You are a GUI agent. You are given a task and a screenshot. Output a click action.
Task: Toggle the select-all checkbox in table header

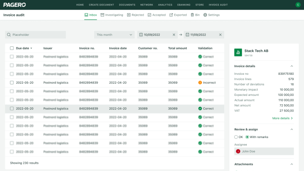(x=12, y=48)
